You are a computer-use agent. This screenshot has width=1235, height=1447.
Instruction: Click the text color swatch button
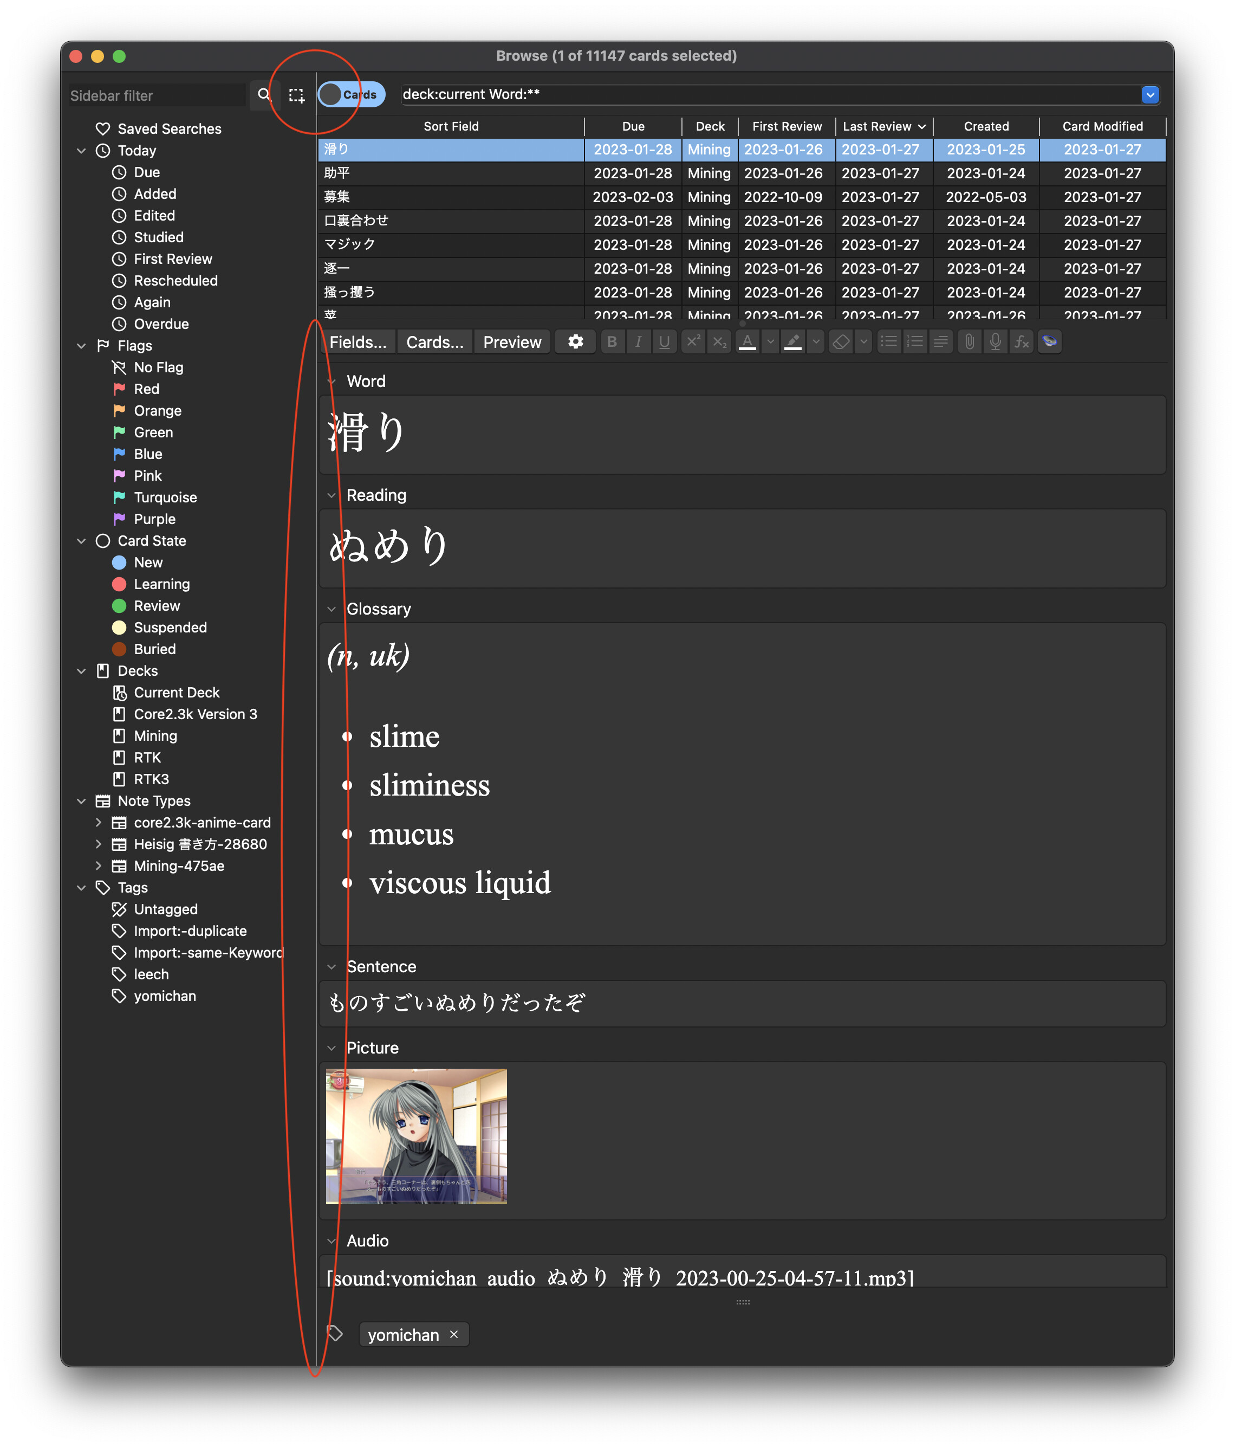click(x=747, y=341)
